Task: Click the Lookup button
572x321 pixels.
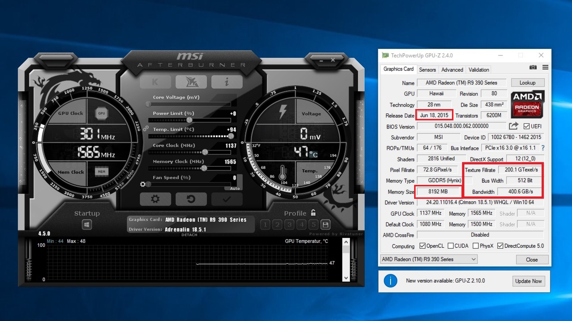Action: [527, 83]
